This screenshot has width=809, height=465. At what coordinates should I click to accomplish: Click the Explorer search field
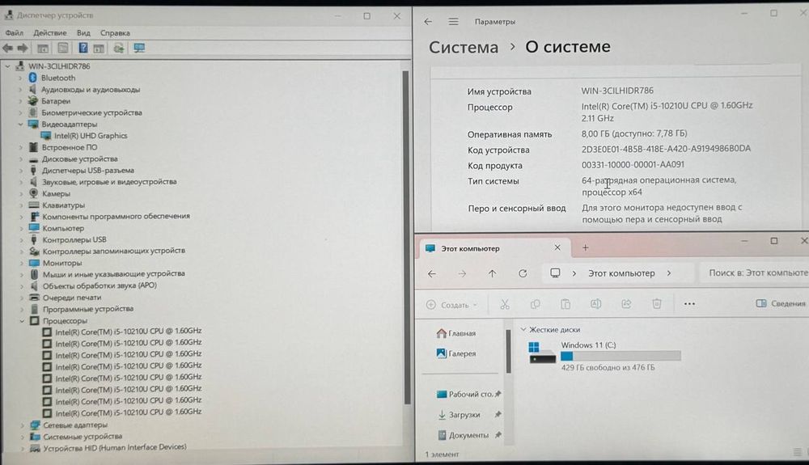click(x=754, y=273)
